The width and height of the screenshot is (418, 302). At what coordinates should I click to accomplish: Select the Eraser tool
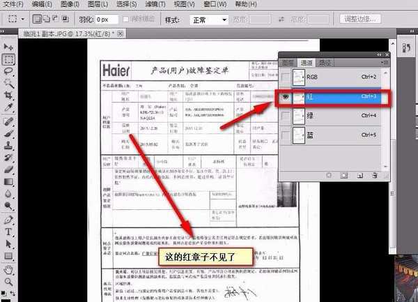click(x=8, y=169)
